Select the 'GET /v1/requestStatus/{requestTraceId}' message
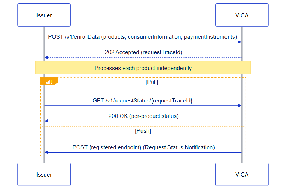Screen dimensions: 289x192 pyautogui.click(x=142, y=101)
